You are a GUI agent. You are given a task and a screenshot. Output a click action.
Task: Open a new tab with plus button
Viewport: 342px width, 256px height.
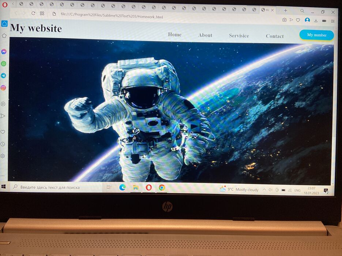286,10
